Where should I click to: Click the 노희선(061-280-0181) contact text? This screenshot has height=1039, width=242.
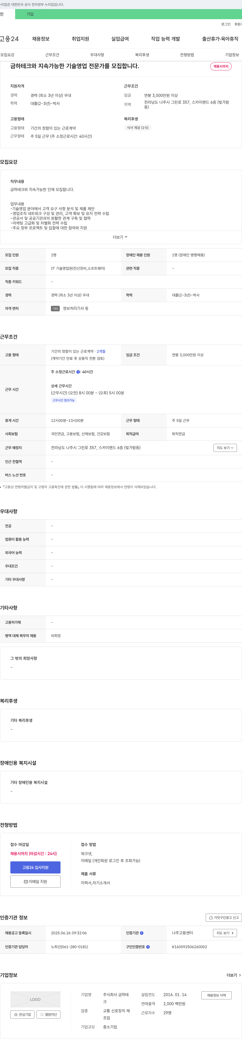point(70,947)
